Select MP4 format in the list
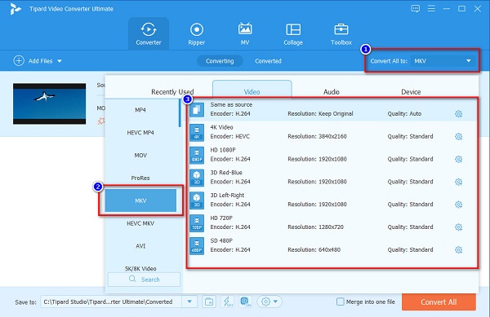Screen dimensions: 490x317 pos(140,110)
